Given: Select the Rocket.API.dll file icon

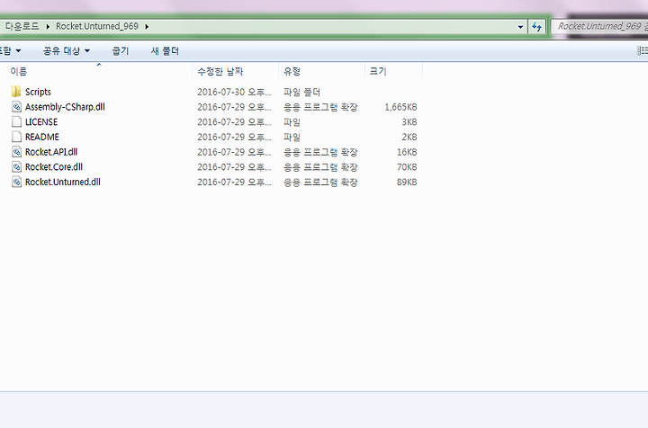Looking at the screenshot, I should pyautogui.click(x=16, y=151).
